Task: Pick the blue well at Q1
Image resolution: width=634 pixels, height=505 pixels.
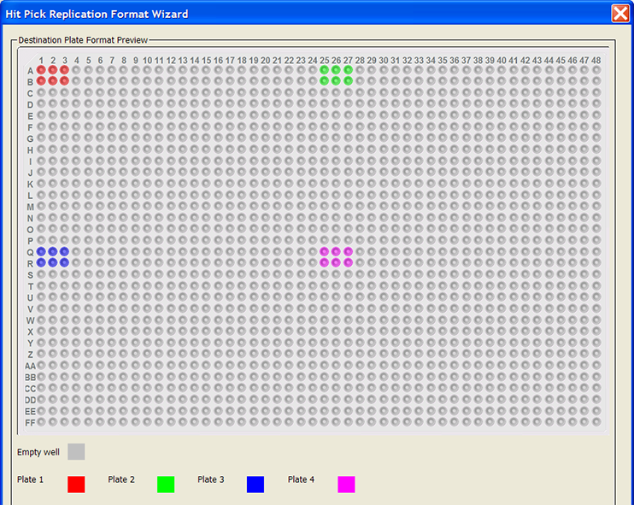Action: [x=41, y=251]
